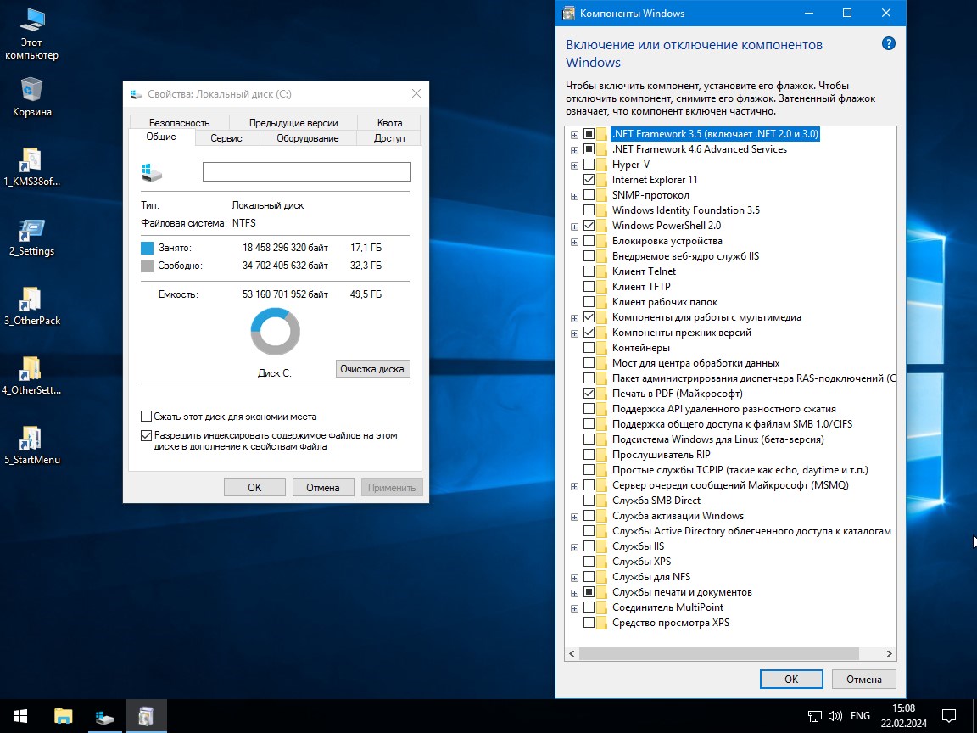This screenshot has height=733, width=977.
Task: Switch to the Оборудование tab
Action: tap(307, 138)
